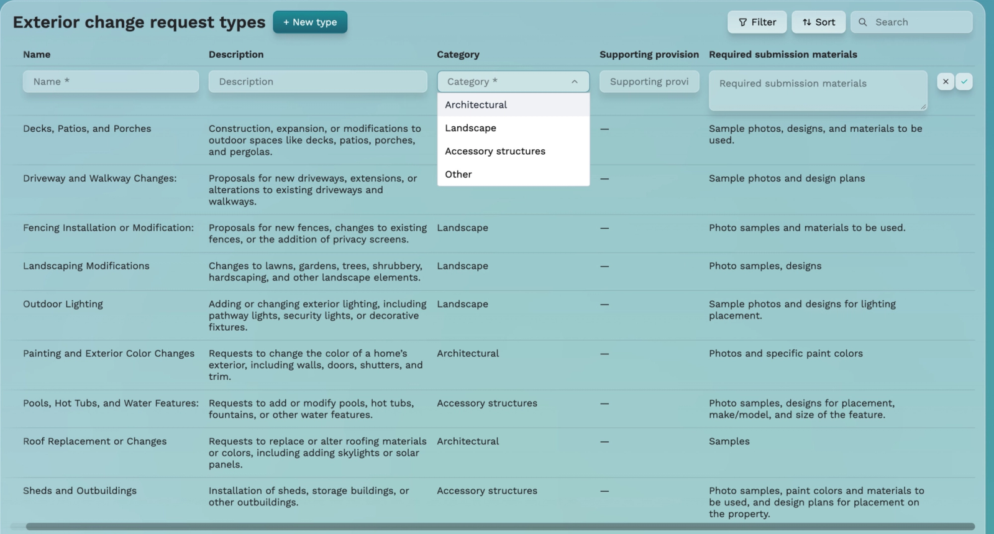This screenshot has width=994, height=534.
Task: Click the + New type button
Action: (x=310, y=22)
